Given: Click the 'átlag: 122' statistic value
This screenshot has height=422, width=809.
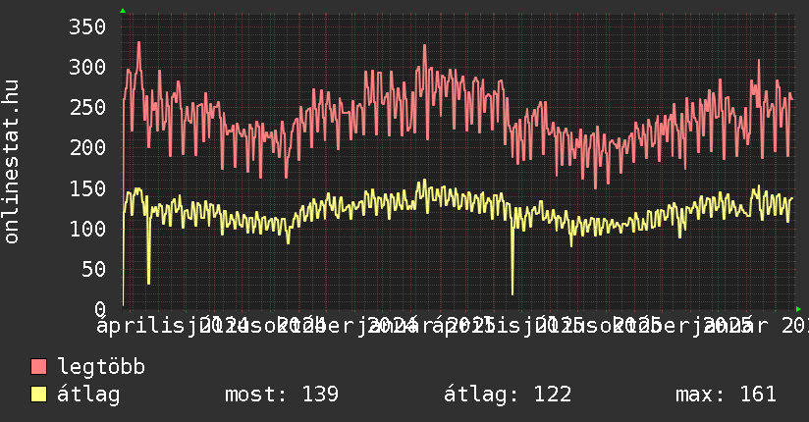Looking at the screenshot, I should (x=508, y=395).
